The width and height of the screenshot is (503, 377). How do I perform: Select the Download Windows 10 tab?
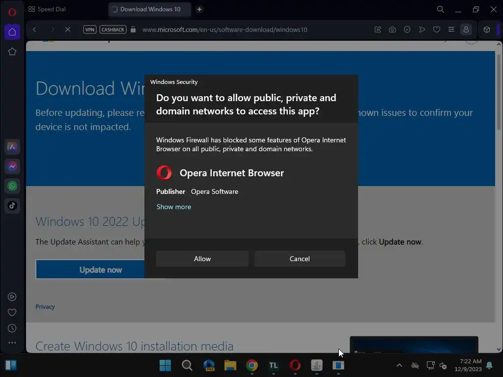149,9
